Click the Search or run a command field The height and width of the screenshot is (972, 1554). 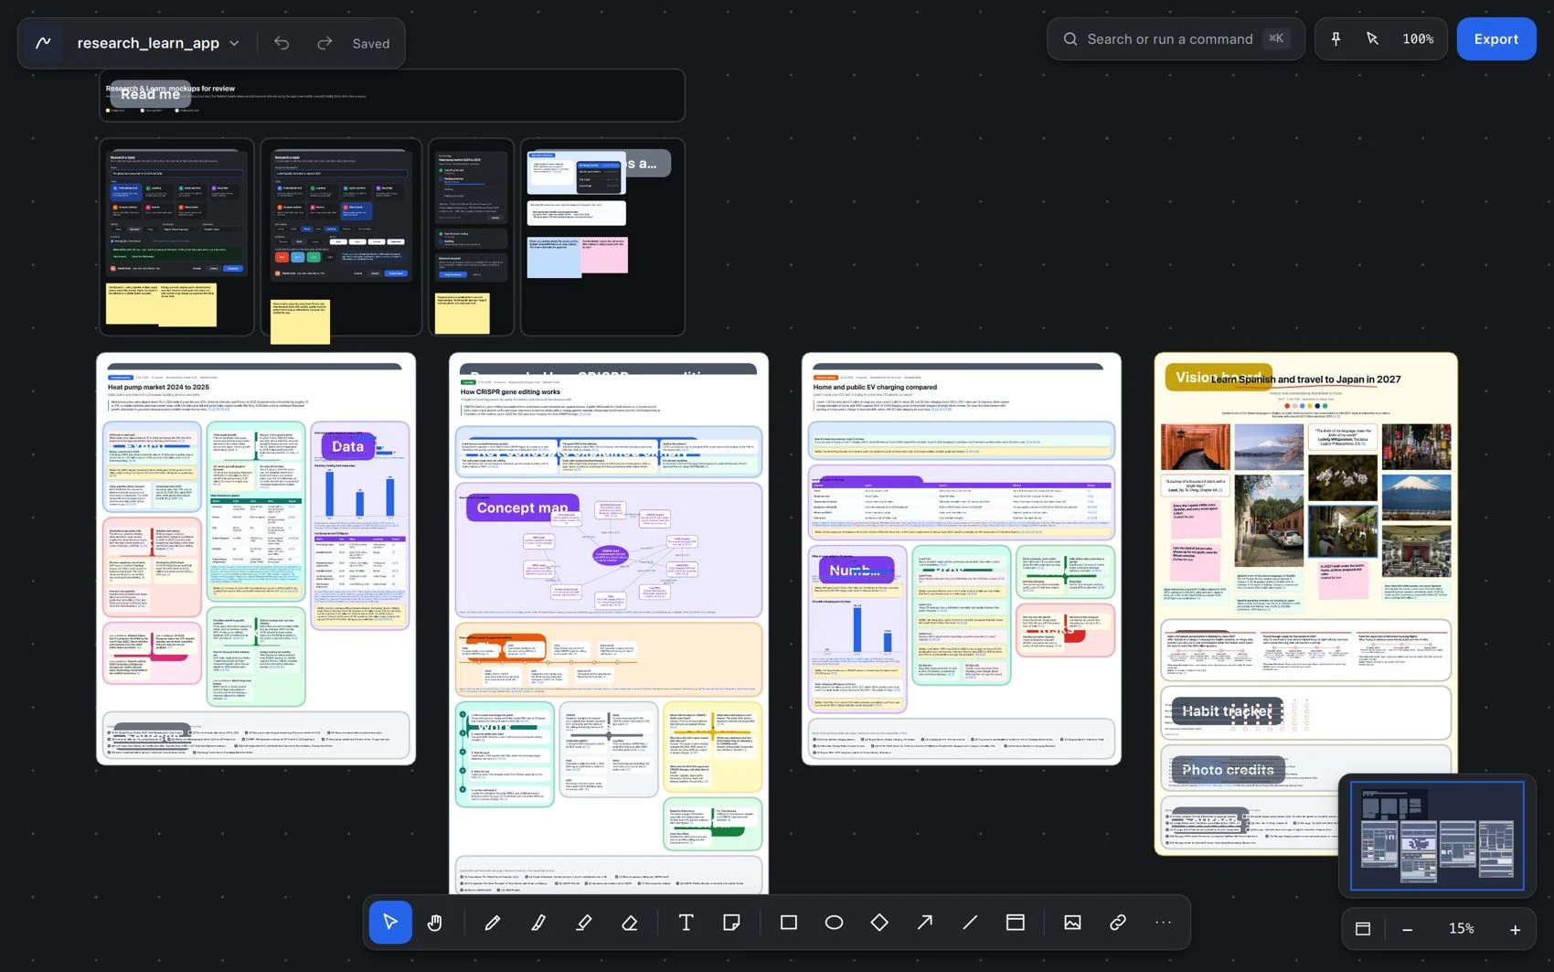pos(1176,38)
